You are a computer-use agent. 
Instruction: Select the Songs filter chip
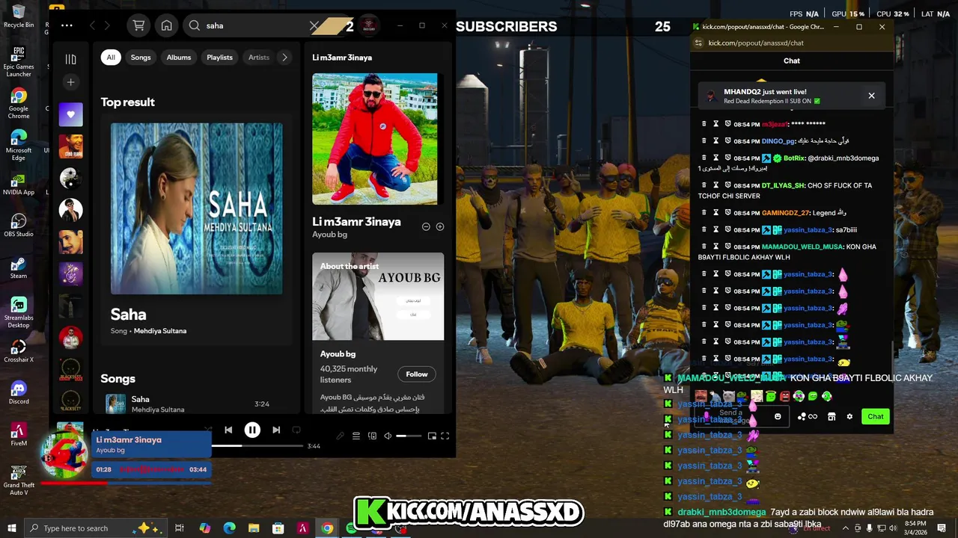[141, 58]
